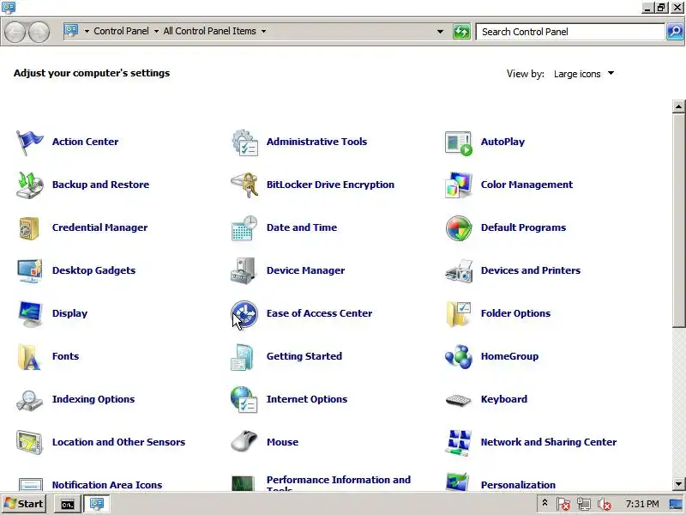
Task: Expand the root breadcrumb arrow before Control Panel
Action: [x=87, y=31]
